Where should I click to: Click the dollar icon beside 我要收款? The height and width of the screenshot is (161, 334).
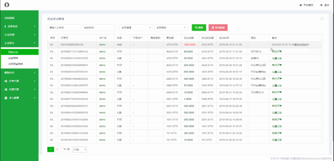tap(5, 26)
